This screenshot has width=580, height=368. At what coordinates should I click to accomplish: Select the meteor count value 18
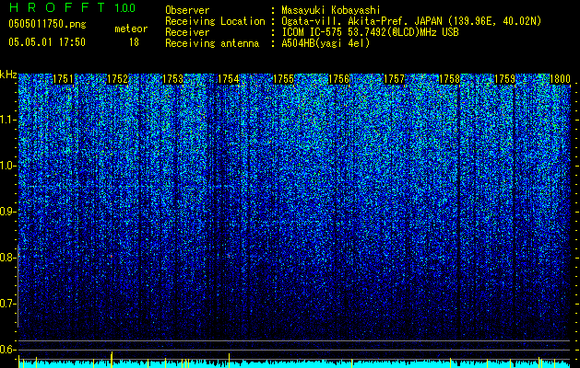[134, 42]
